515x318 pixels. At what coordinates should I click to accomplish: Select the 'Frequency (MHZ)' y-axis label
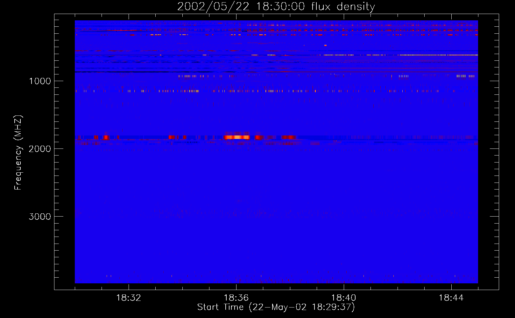coord(18,153)
